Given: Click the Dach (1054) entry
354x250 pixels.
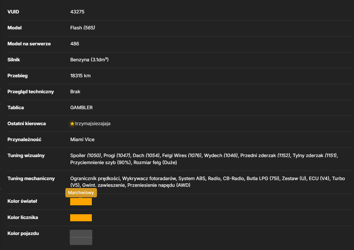Looking at the screenshot, I should [146, 155].
